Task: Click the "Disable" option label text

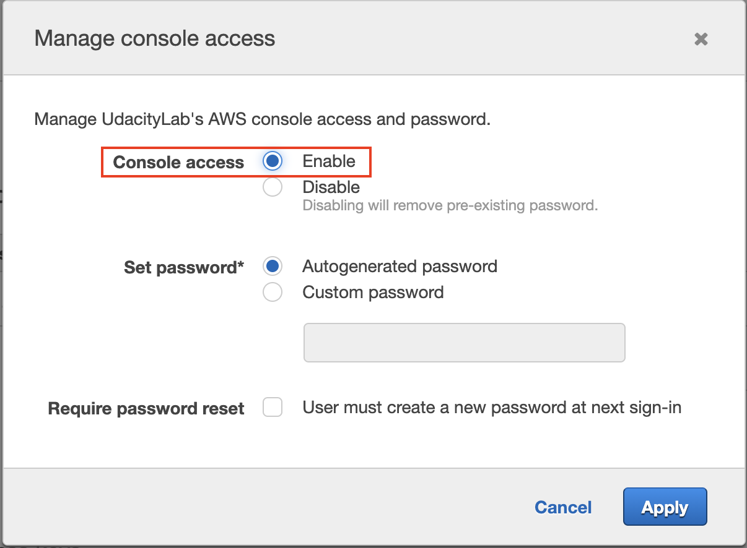Action: pyautogui.click(x=331, y=187)
